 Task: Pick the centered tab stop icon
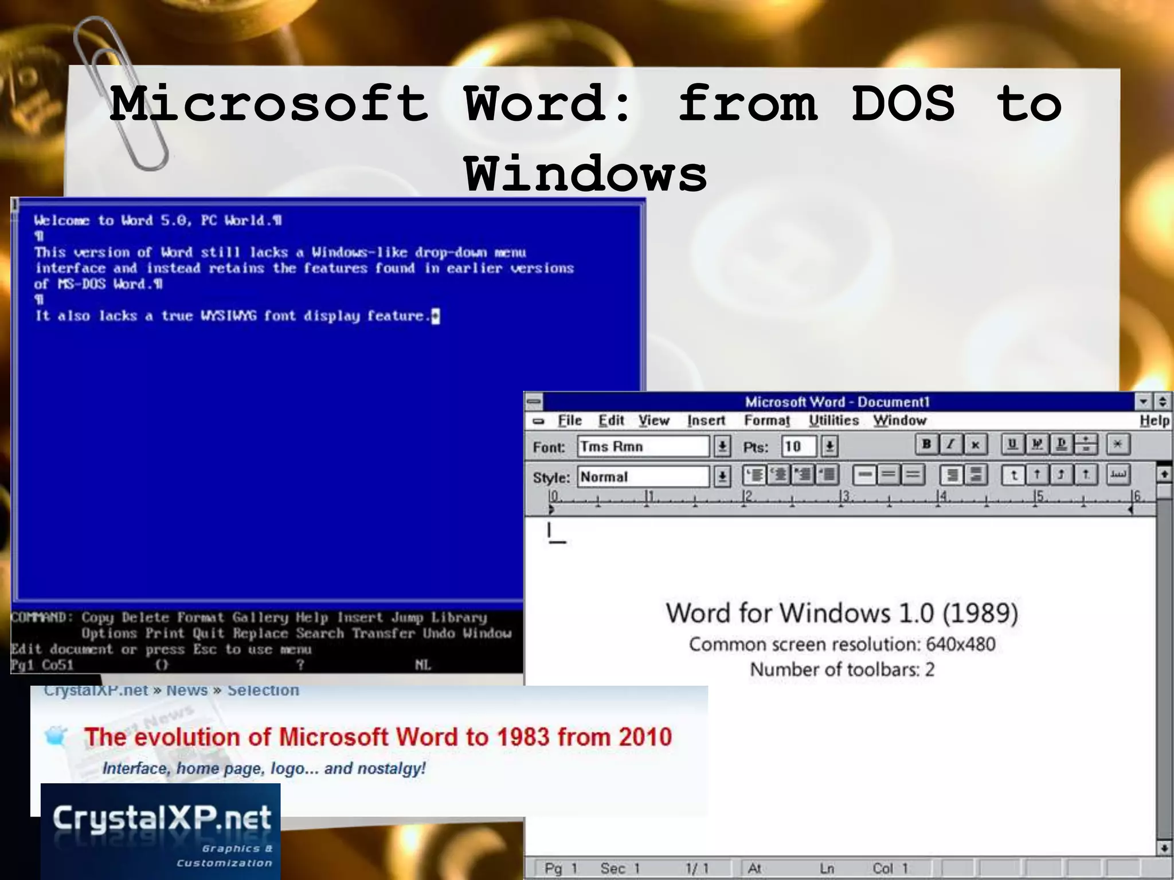click(x=1037, y=475)
